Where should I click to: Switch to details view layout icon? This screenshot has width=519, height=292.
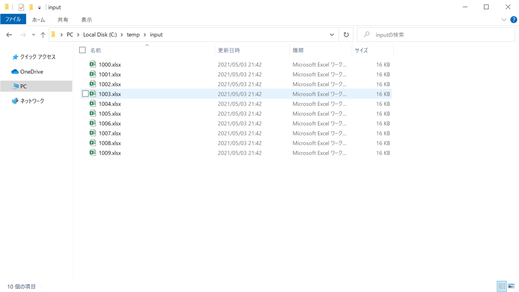(502, 286)
